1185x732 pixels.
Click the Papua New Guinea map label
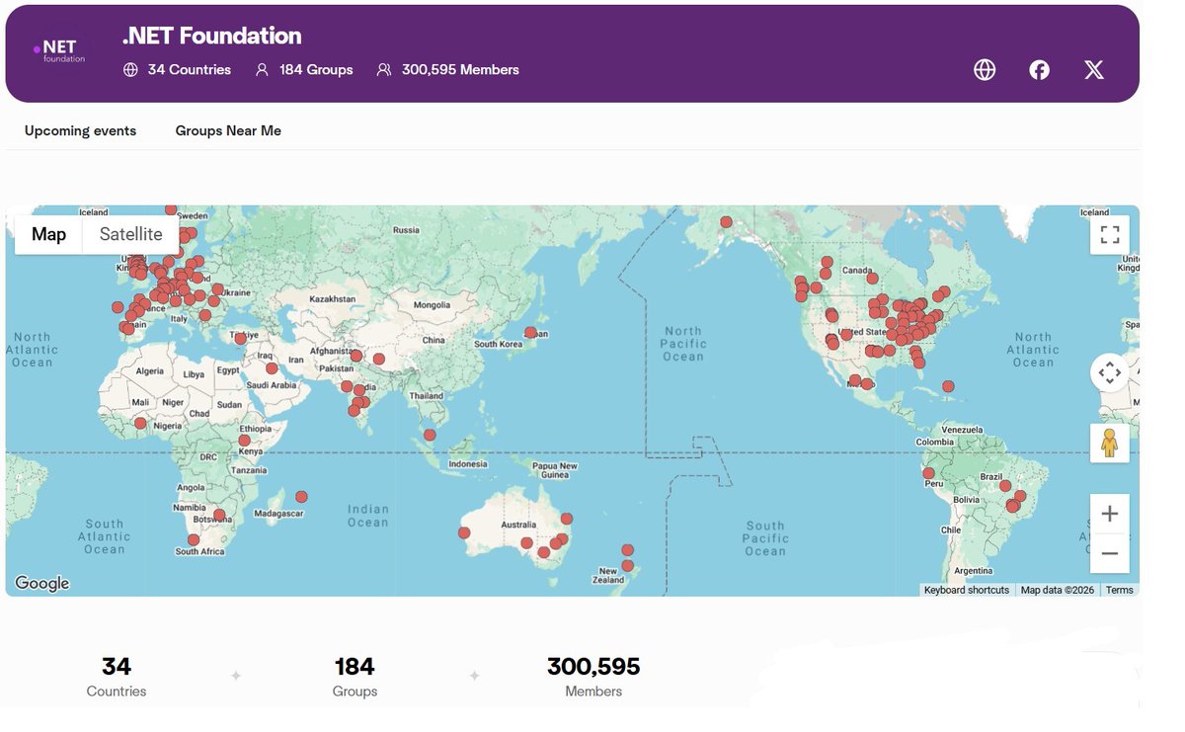coord(555,470)
